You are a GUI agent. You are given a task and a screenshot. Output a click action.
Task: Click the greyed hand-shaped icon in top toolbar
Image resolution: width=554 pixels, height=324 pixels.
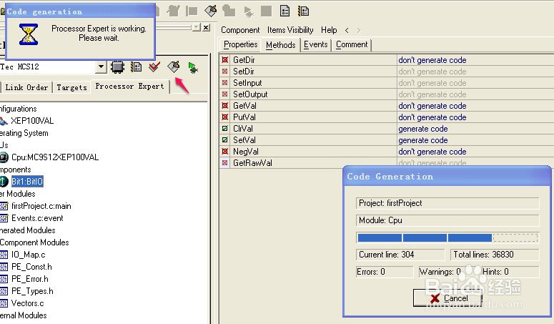click(x=174, y=11)
